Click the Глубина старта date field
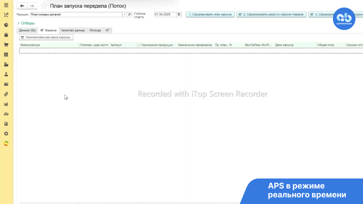This screenshot has width=363, height=204. tap(165, 14)
